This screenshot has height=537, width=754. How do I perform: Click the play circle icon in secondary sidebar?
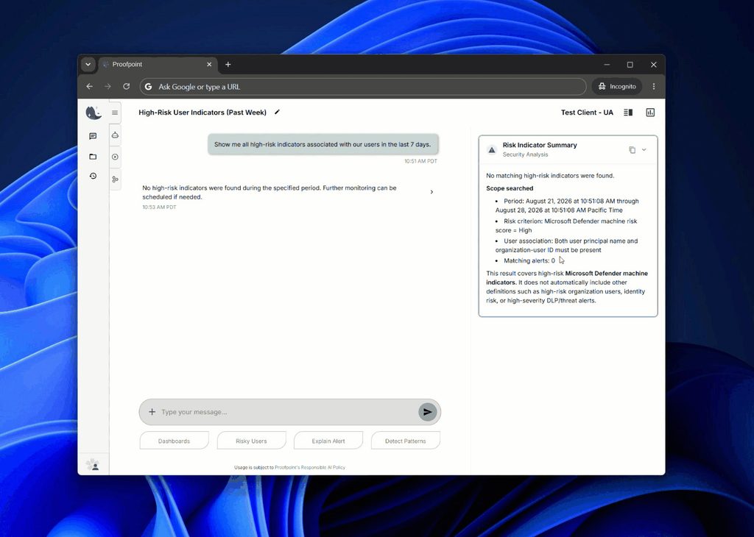pos(115,157)
